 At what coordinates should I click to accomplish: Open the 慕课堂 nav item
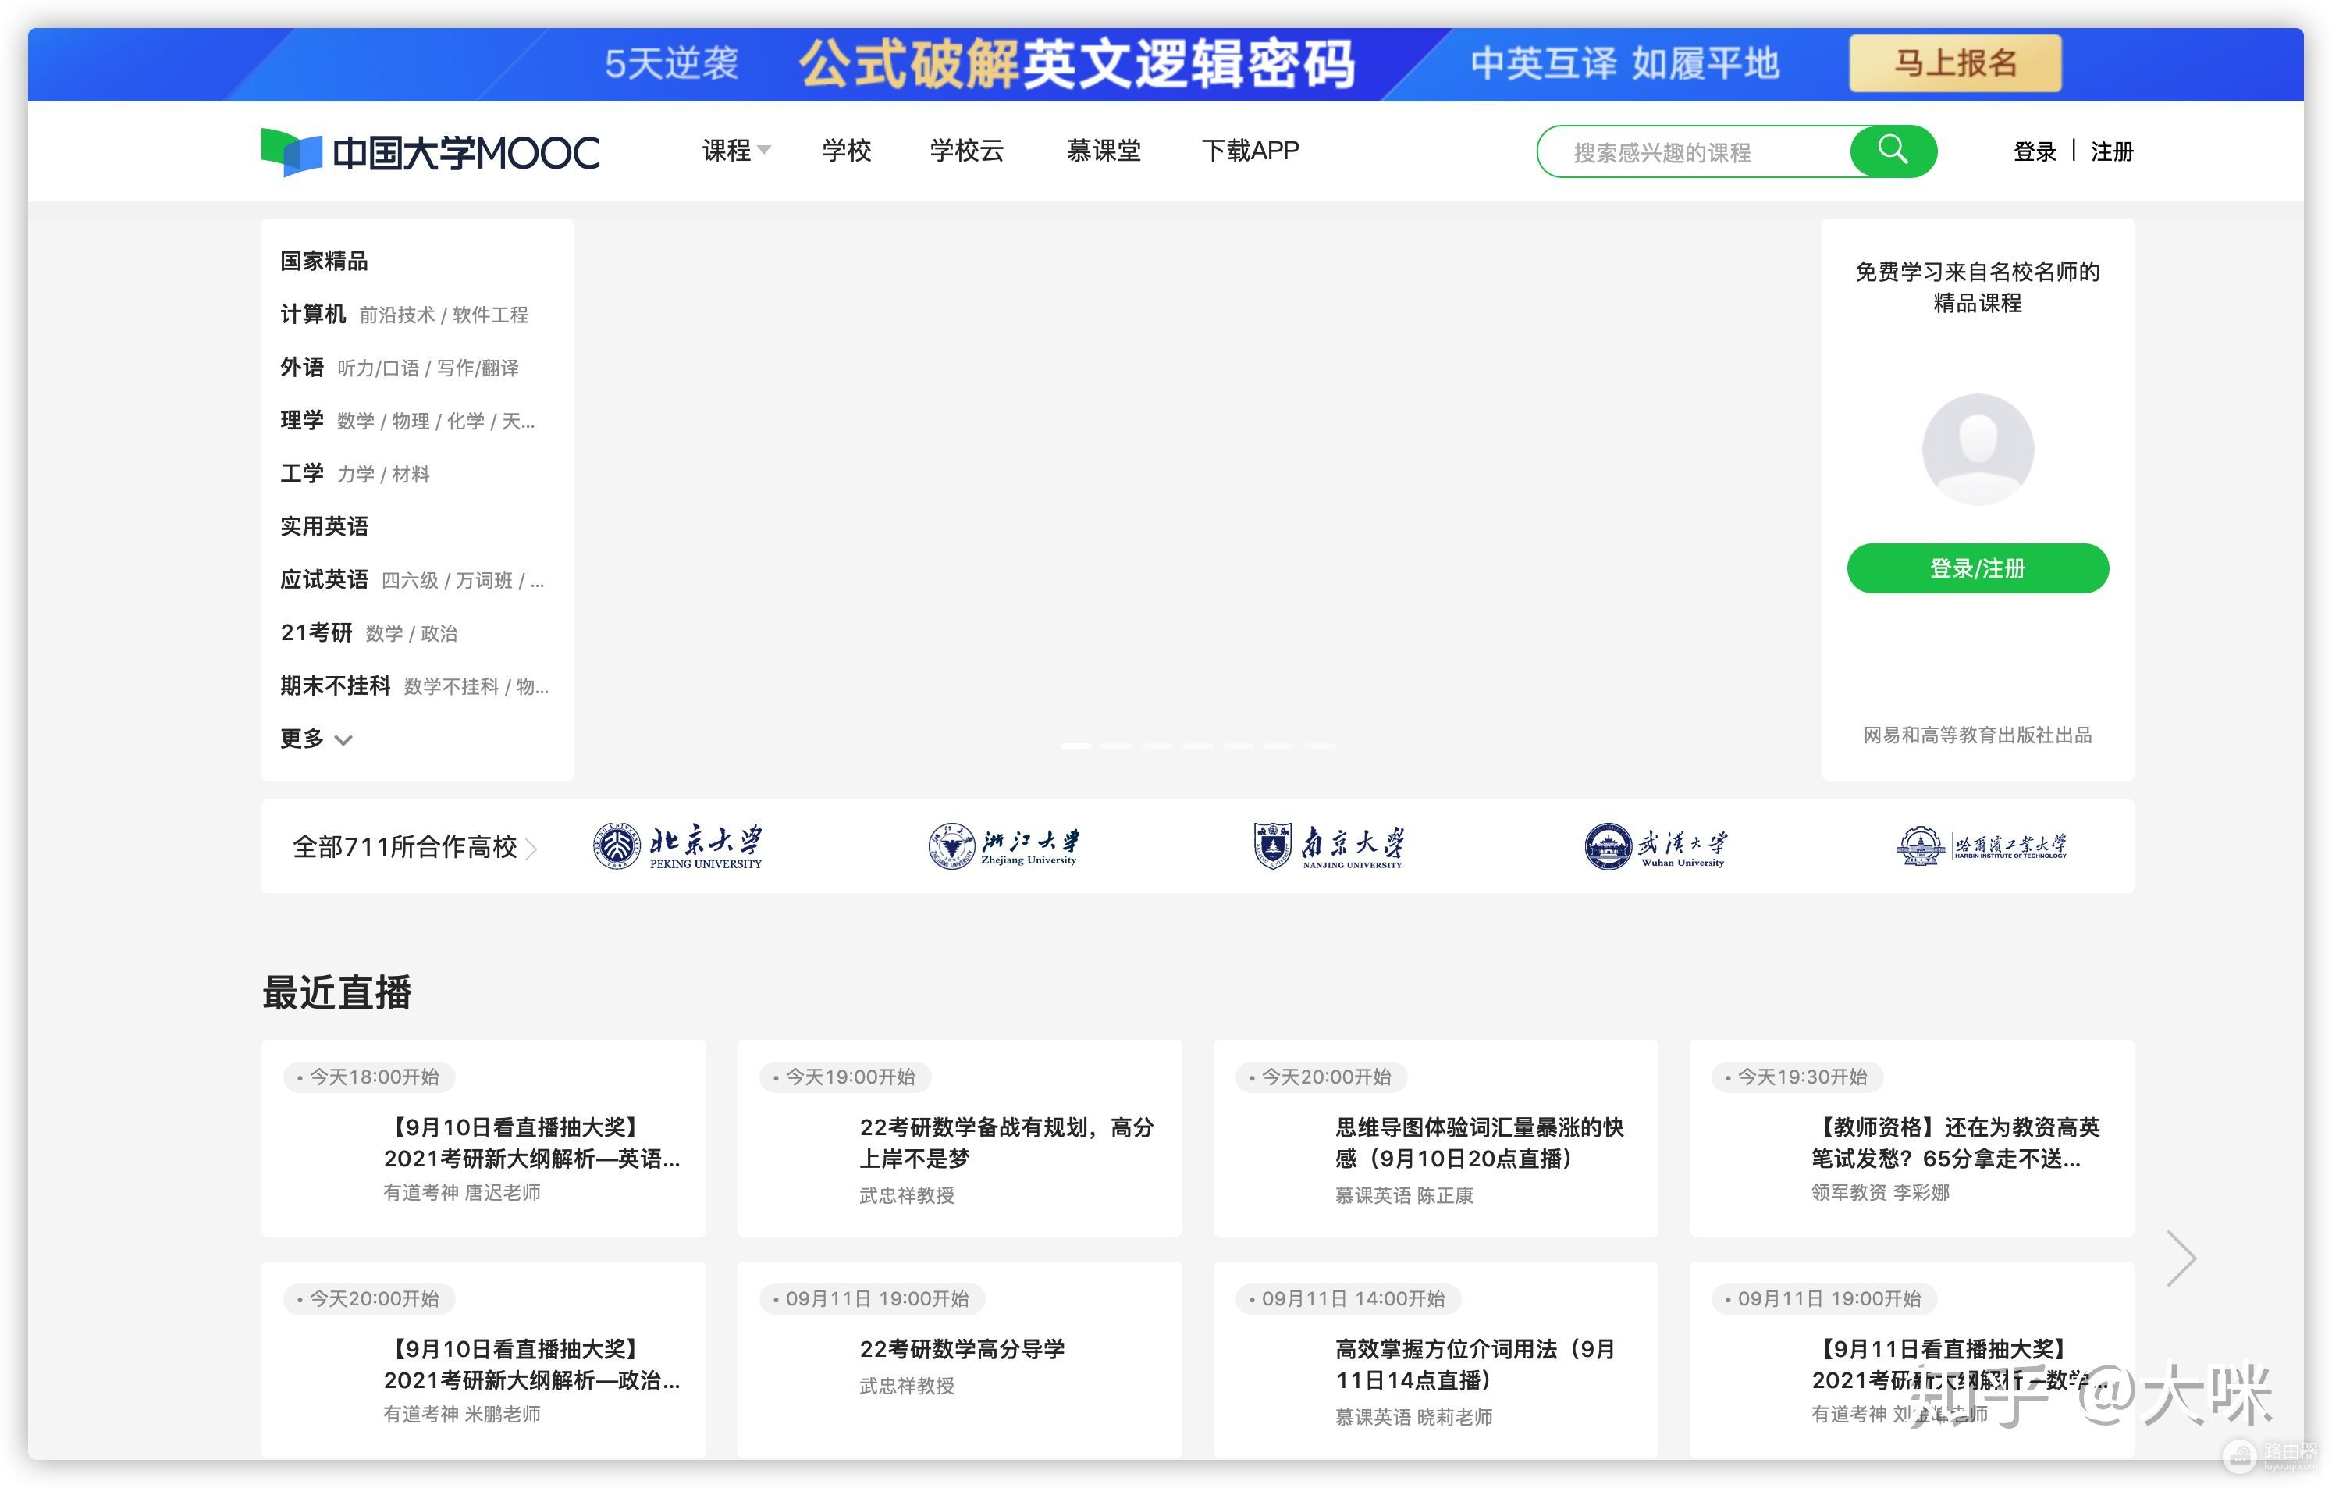click(x=1103, y=150)
